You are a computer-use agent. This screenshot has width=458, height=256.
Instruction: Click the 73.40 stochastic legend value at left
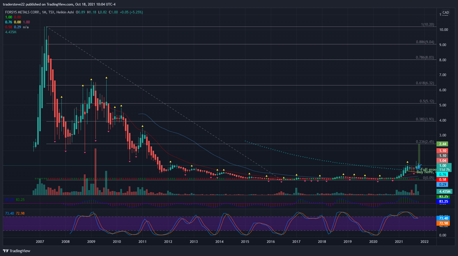click(x=9, y=213)
